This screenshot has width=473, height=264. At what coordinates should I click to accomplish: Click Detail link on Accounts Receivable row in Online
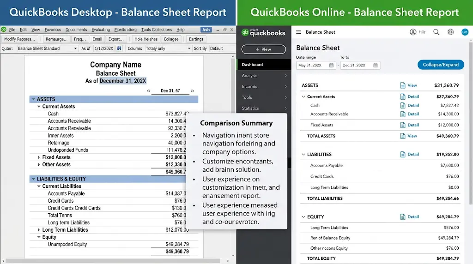(x=413, y=114)
